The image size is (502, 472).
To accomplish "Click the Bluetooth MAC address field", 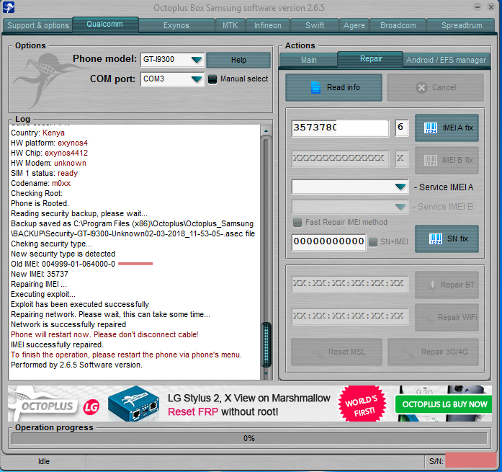I will [x=350, y=285].
